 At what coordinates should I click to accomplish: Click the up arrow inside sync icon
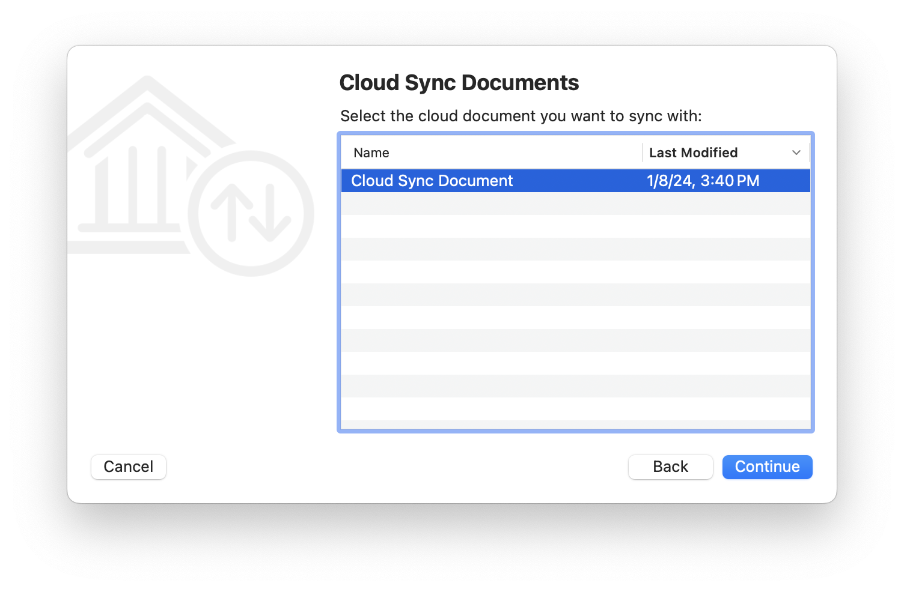point(232,211)
